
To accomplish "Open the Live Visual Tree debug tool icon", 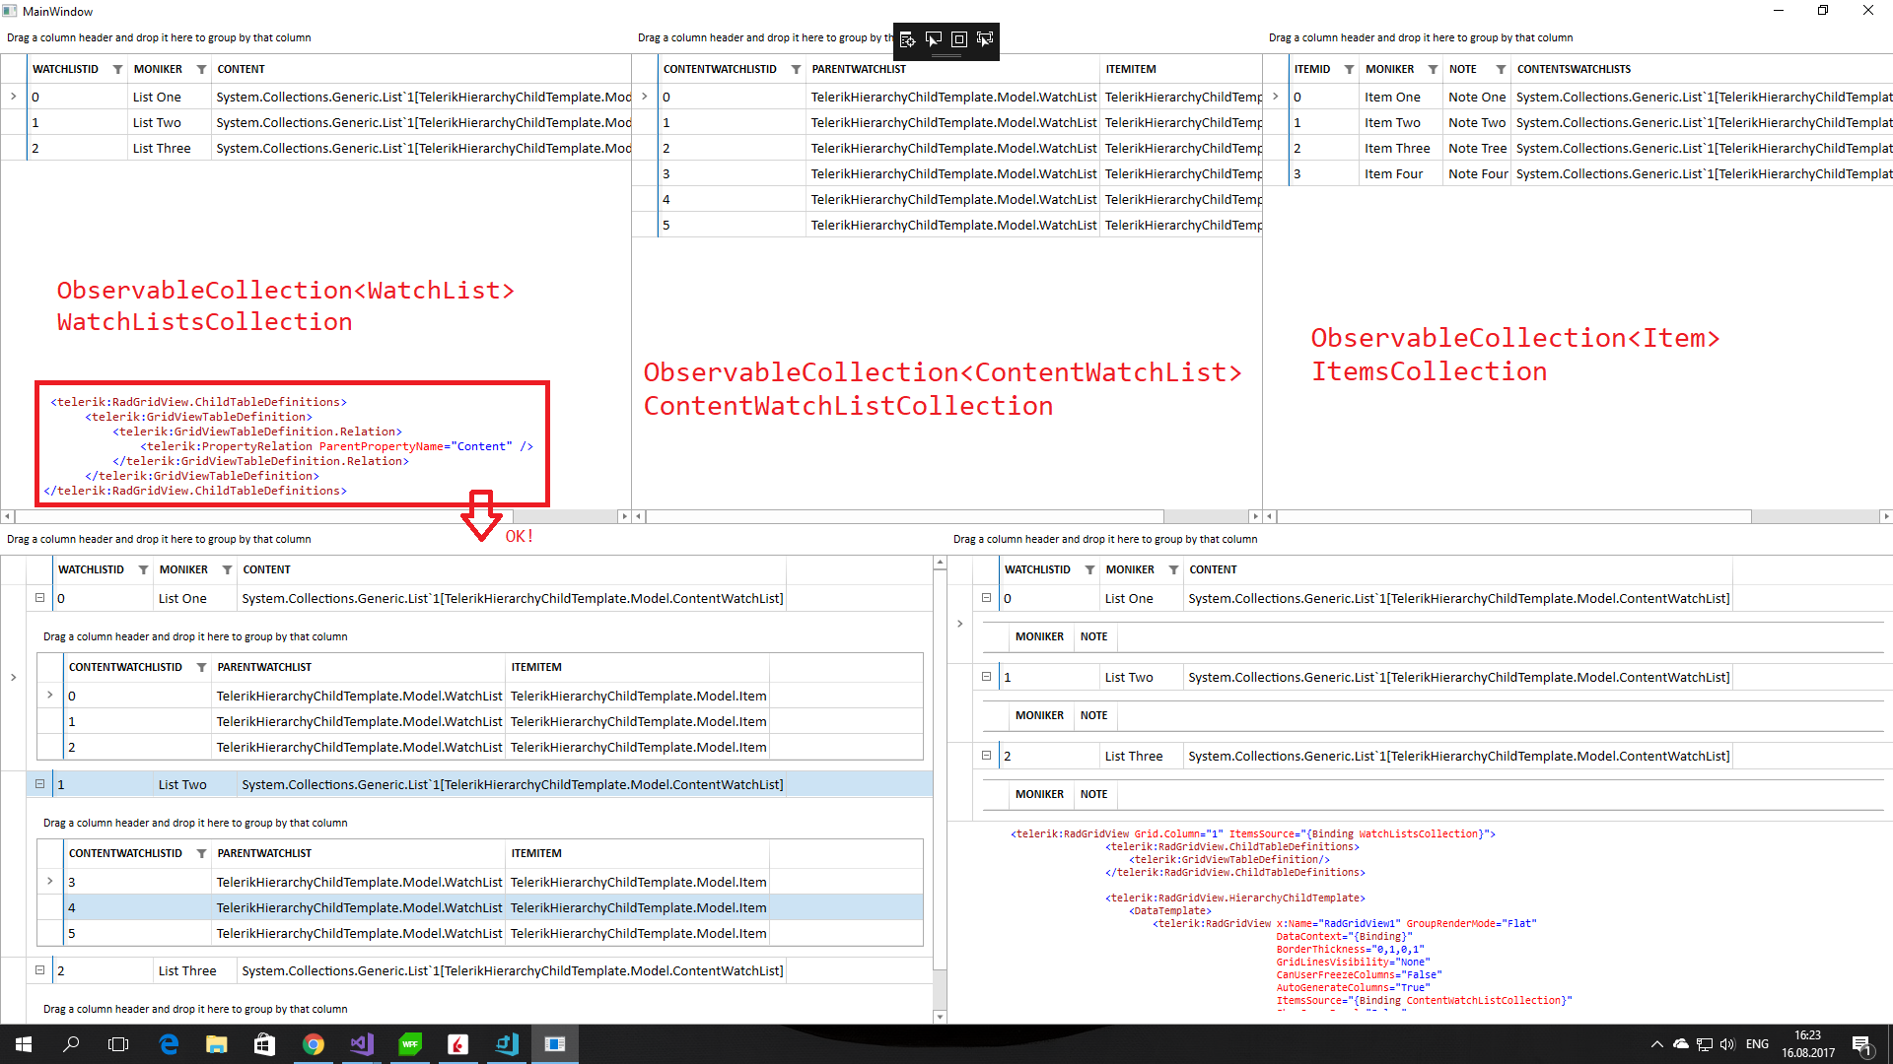I will point(908,39).
